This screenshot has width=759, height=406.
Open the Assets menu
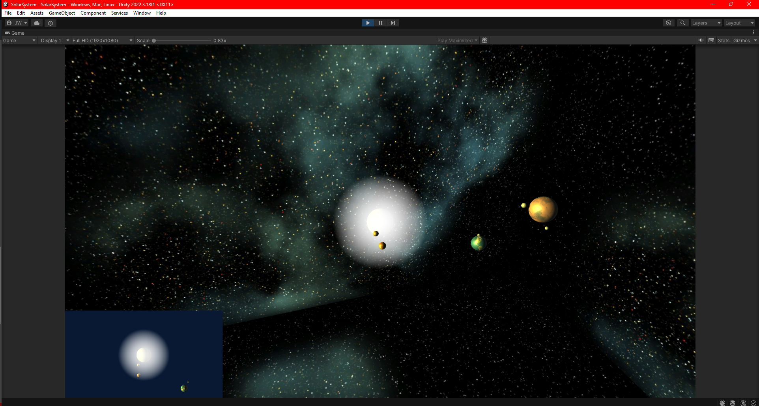coord(37,13)
